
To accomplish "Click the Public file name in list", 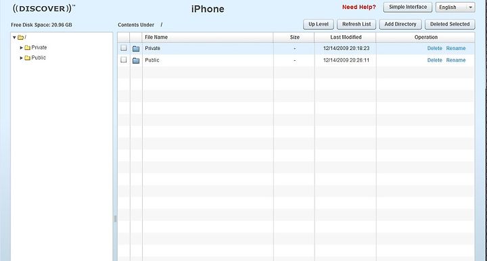I will point(152,60).
